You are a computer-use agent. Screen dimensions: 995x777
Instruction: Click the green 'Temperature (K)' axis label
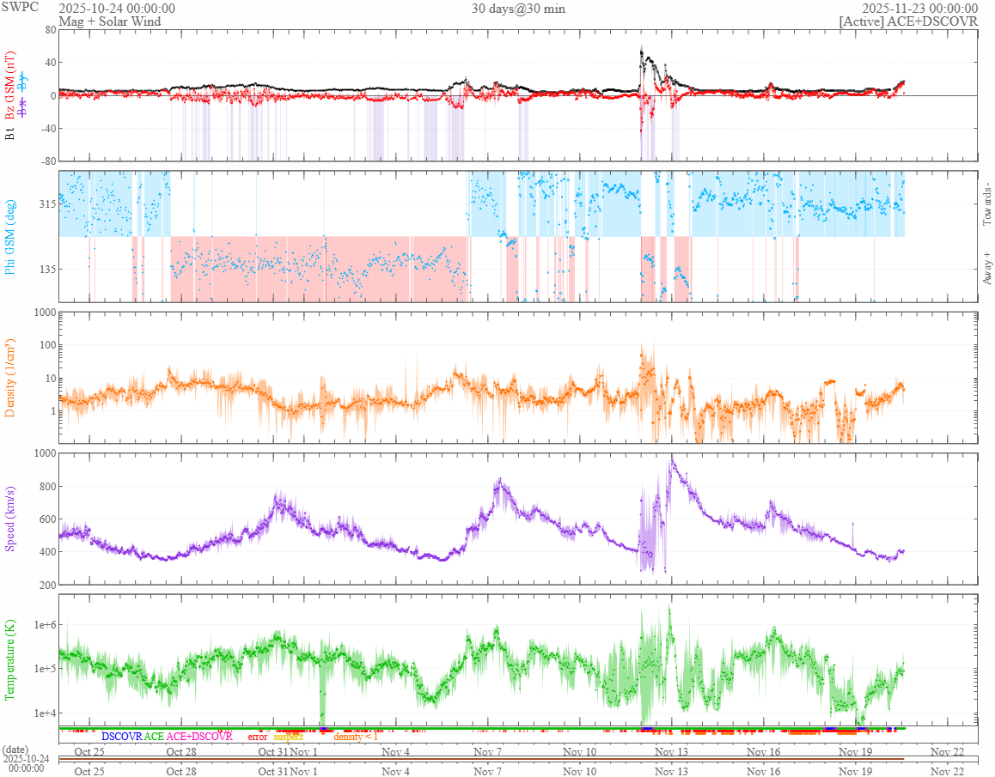[x=9, y=660]
